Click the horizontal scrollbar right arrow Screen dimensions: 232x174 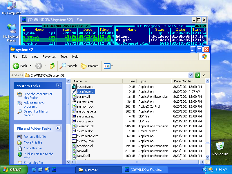pos(202,162)
